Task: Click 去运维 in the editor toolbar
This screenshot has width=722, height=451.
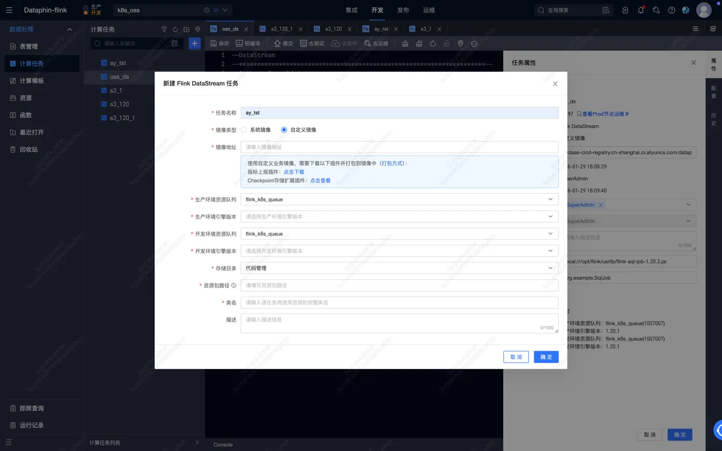Action: [376, 43]
